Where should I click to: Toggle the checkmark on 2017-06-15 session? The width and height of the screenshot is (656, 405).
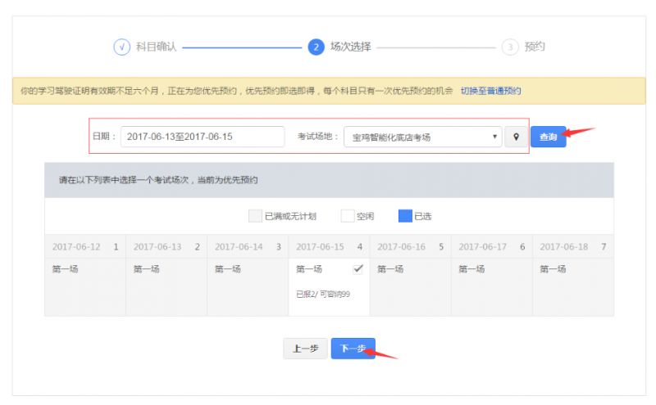click(x=358, y=269)
